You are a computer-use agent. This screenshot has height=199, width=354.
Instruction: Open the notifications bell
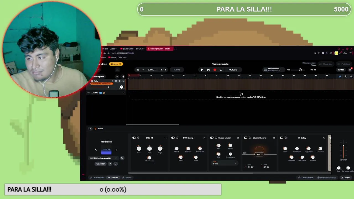pyautogui.click(x=350, y=70)
